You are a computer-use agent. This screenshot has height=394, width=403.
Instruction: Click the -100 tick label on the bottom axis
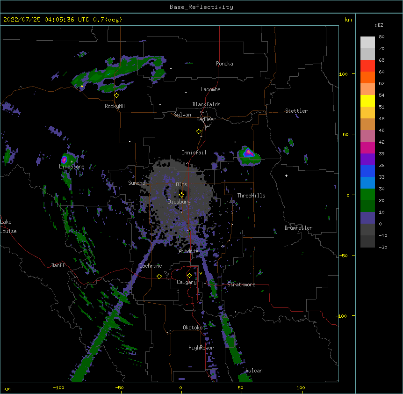click(58, 387)
